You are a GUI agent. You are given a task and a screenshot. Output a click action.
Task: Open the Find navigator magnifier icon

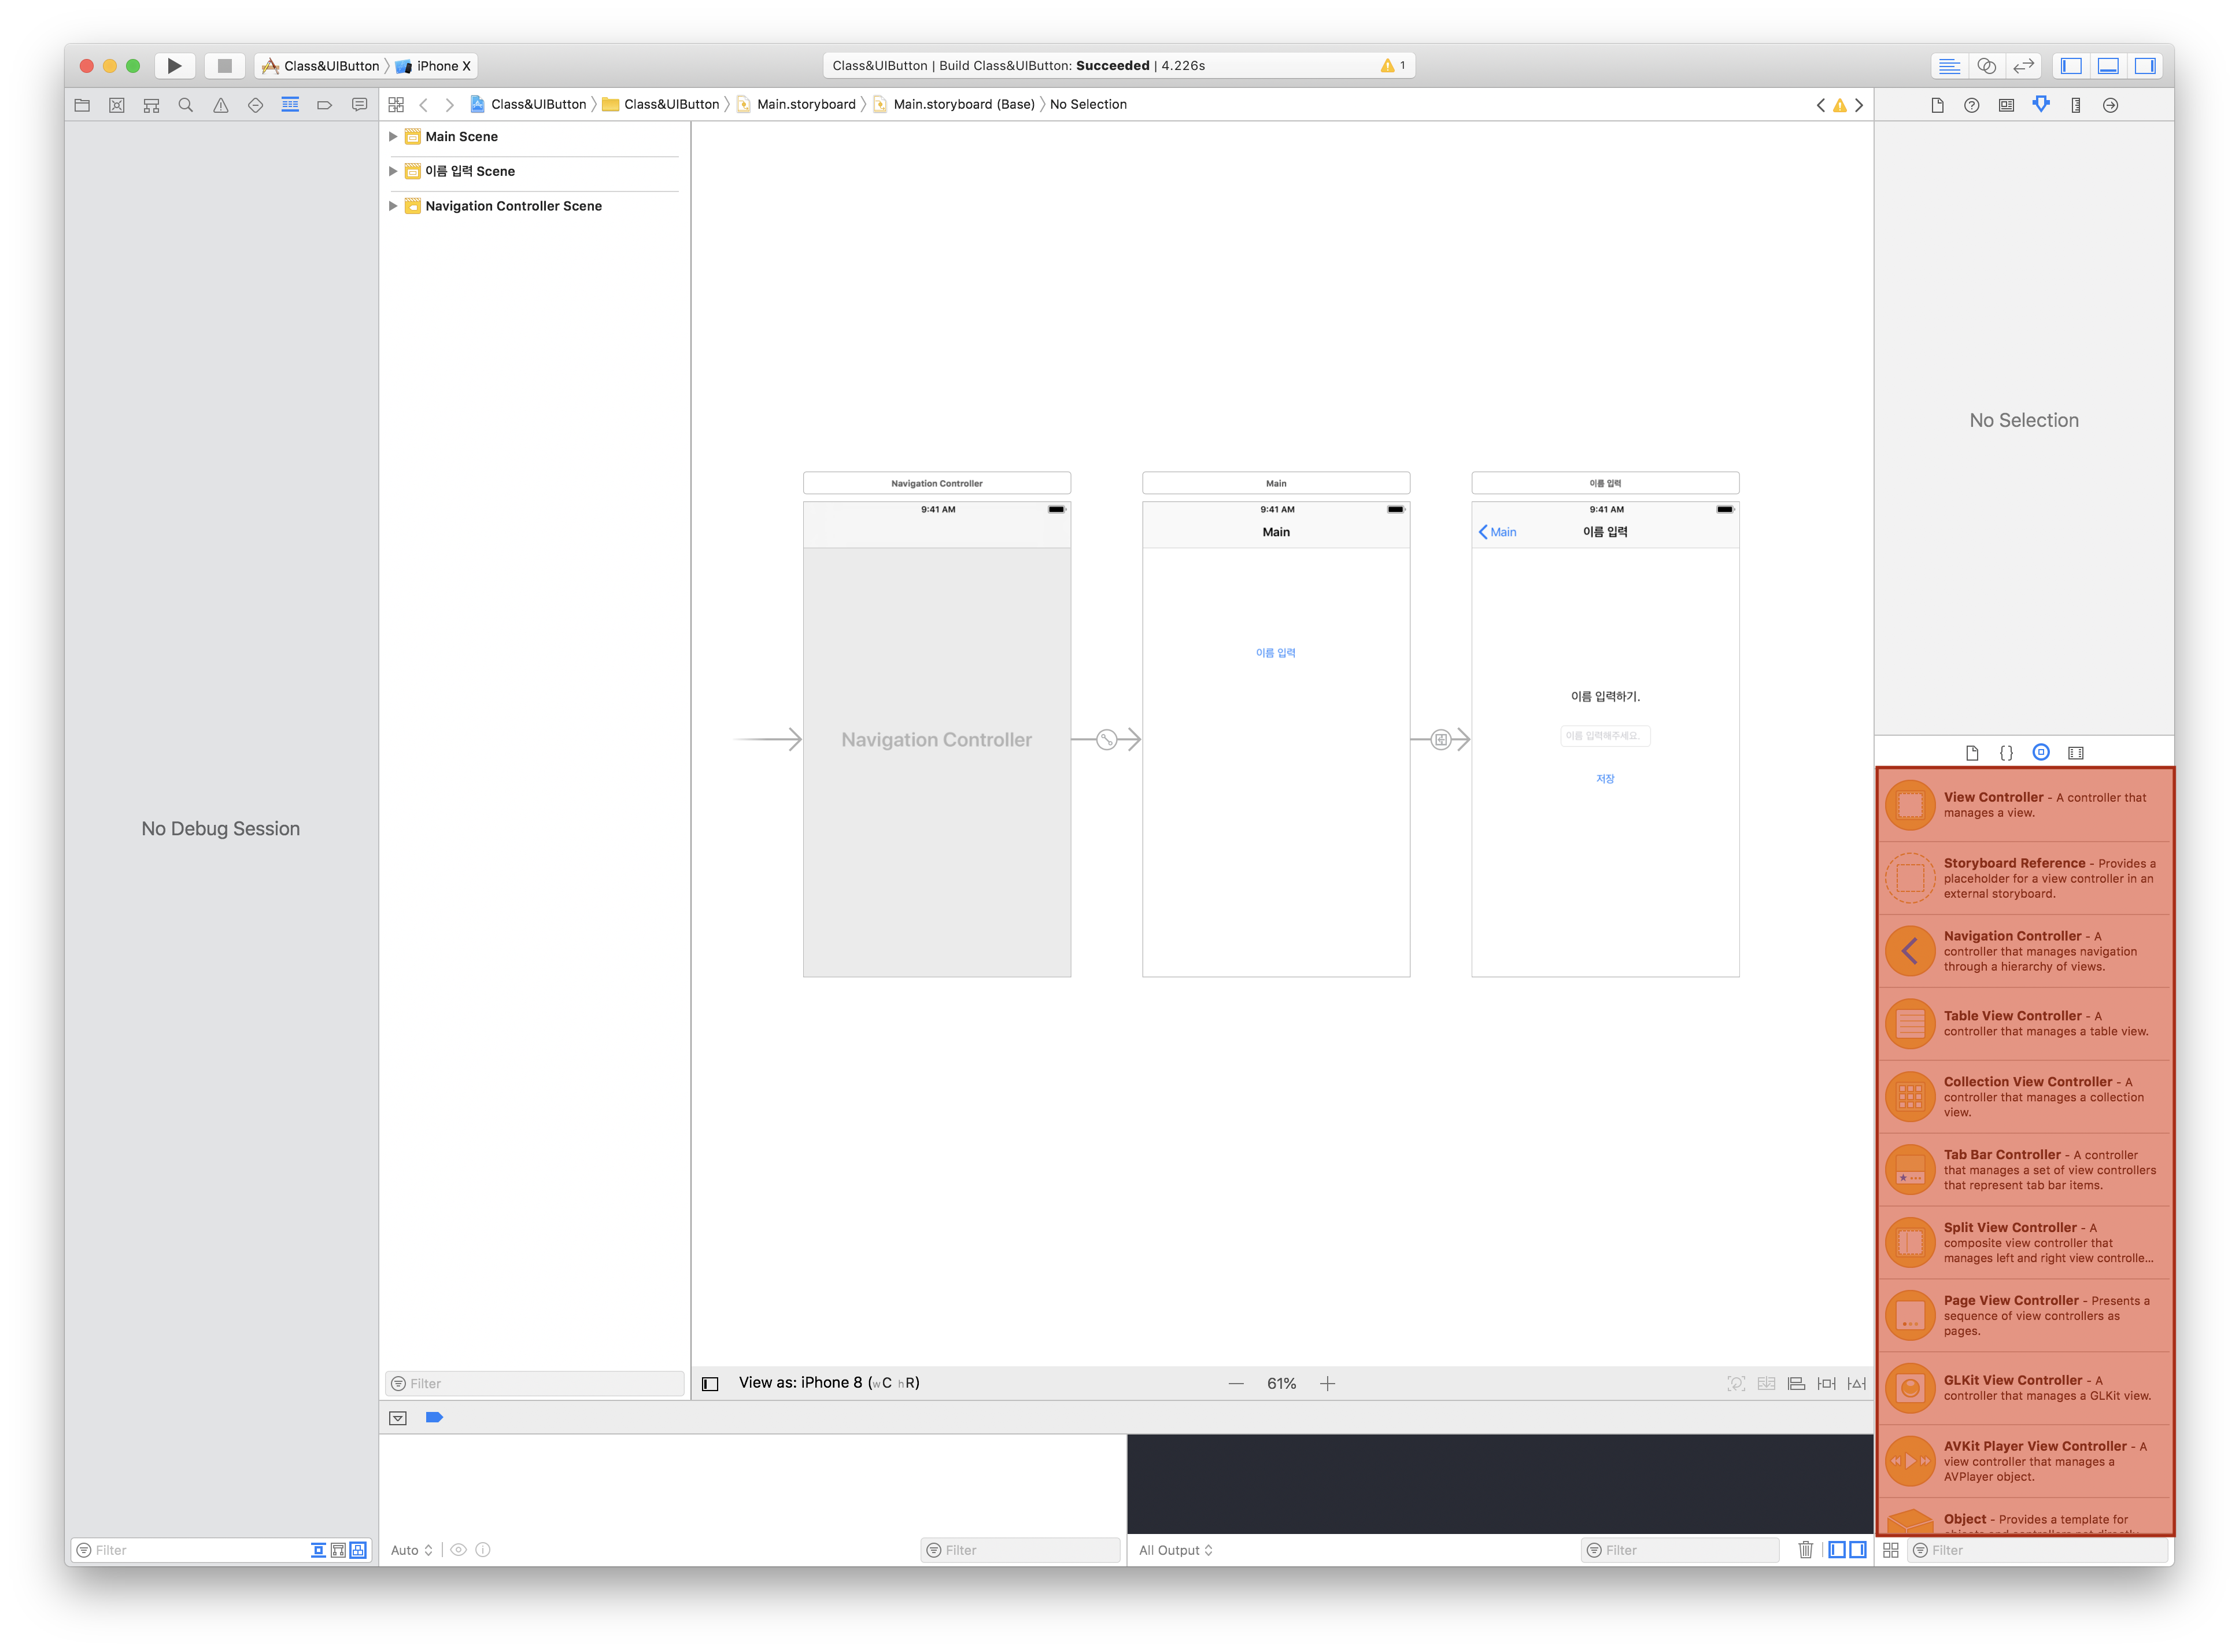186,105
